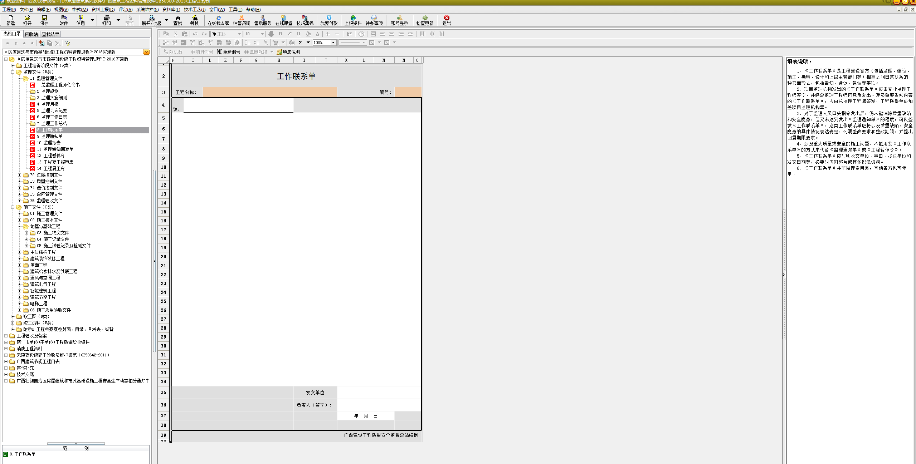
Task: Switch to the 查找结果 tab
Action: click(x=50, y=34)
